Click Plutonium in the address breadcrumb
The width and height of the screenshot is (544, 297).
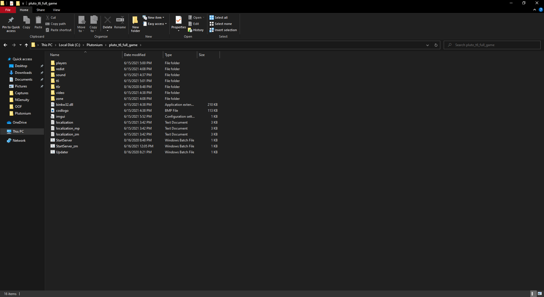[95, 45]
